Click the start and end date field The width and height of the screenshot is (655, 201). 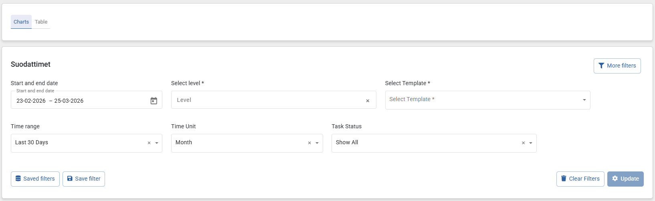pos(80,101)
